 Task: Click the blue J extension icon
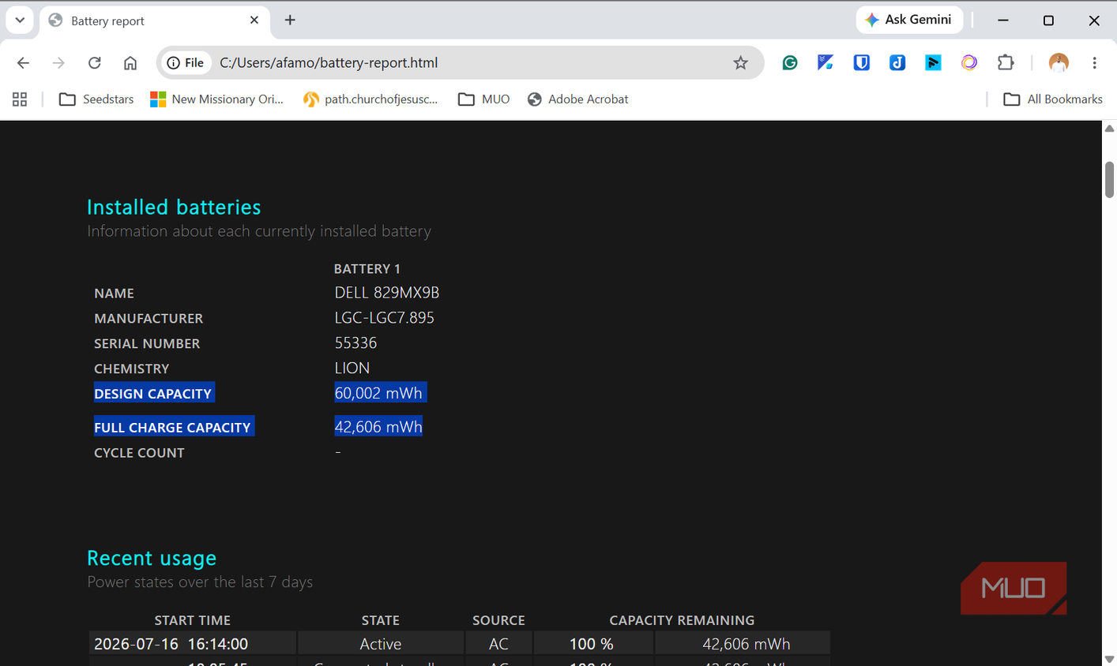click(897, 63)
